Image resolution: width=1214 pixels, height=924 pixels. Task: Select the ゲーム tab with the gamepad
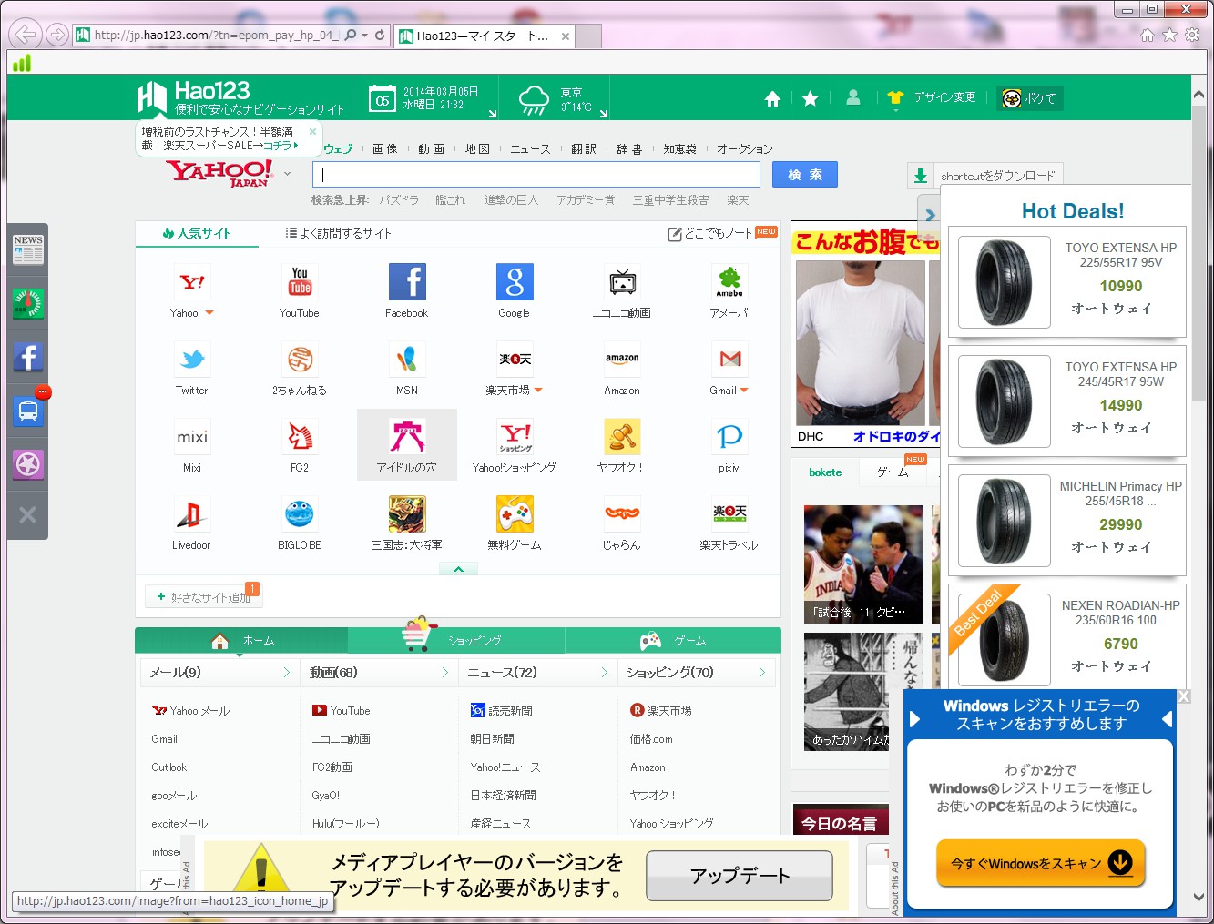(x=673, y=641)
